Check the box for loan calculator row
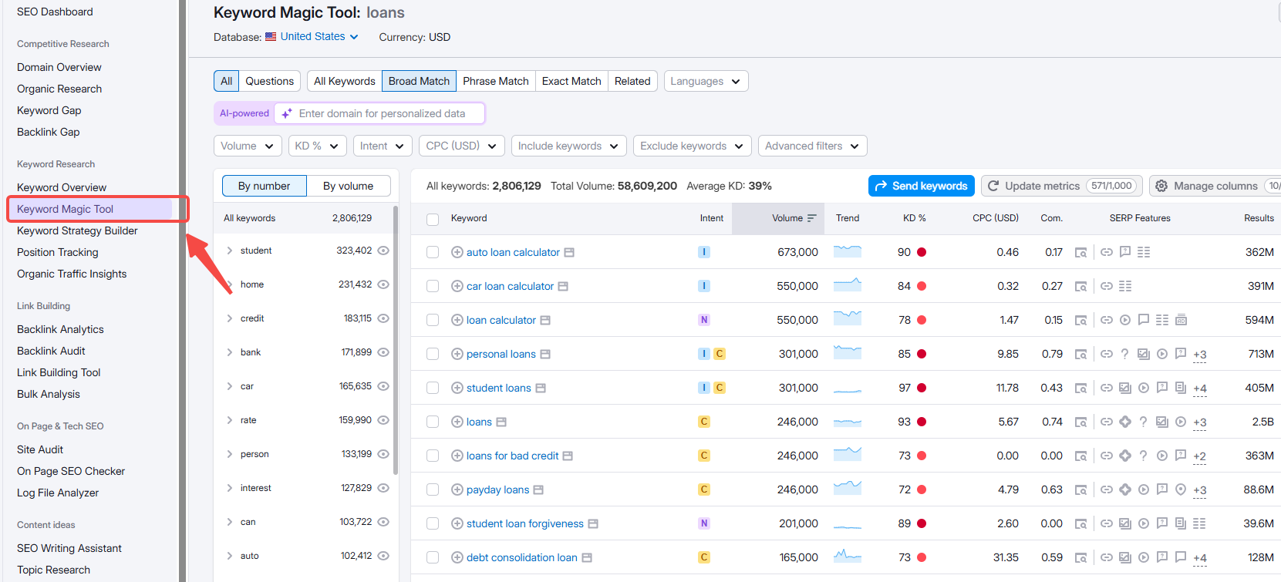 433,320
